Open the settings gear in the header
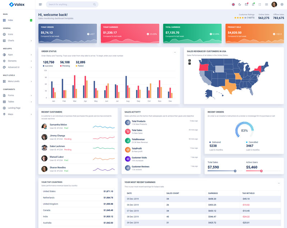This screenshot has height=228, width=287. click(282, 4)
